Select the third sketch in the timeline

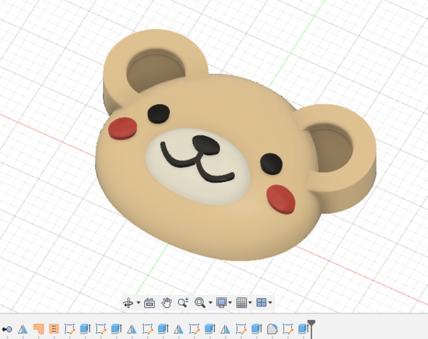(x=148, y=329)
